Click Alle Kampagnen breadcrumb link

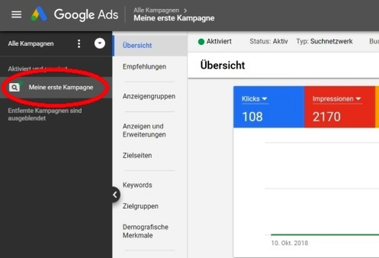pos(157,10)
